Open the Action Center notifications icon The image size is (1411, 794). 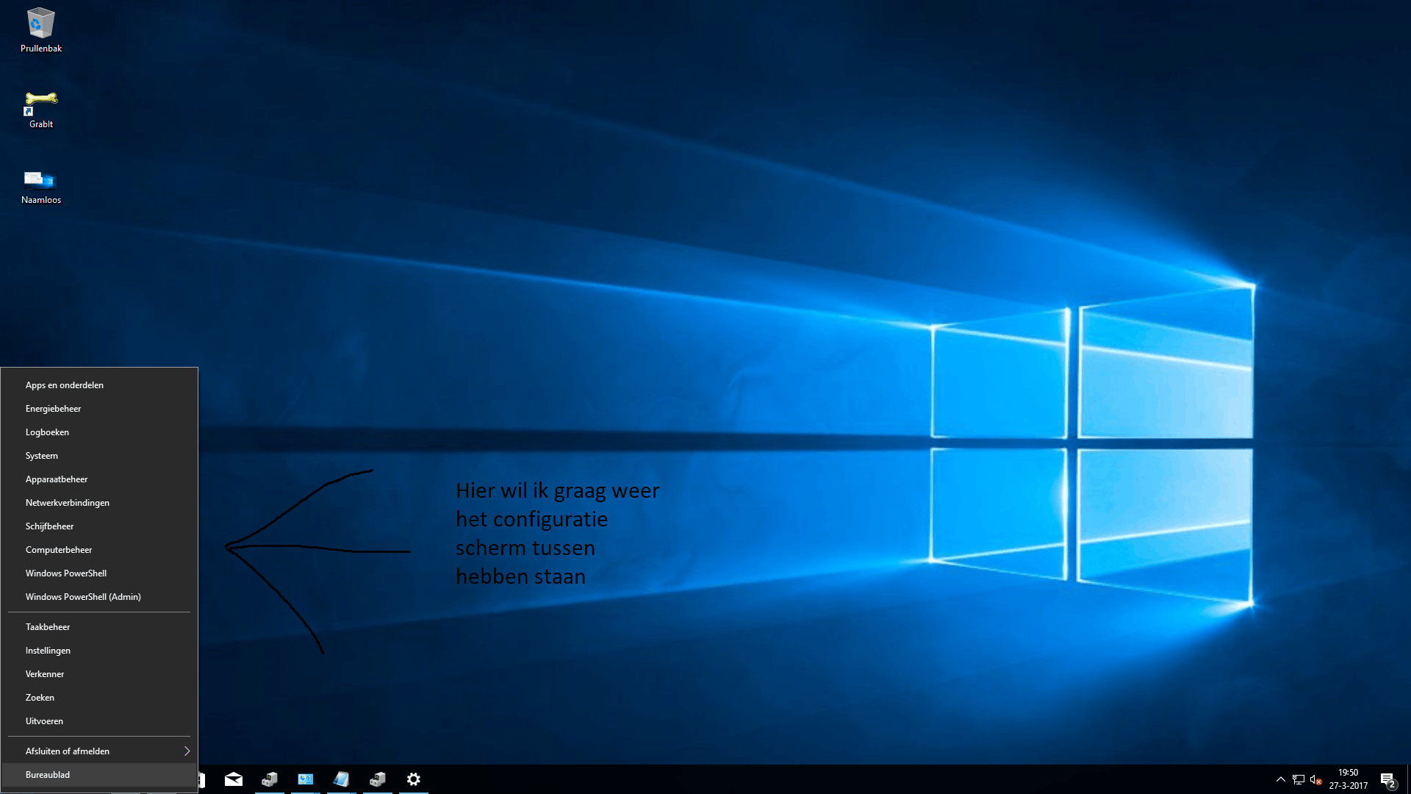1387,780
